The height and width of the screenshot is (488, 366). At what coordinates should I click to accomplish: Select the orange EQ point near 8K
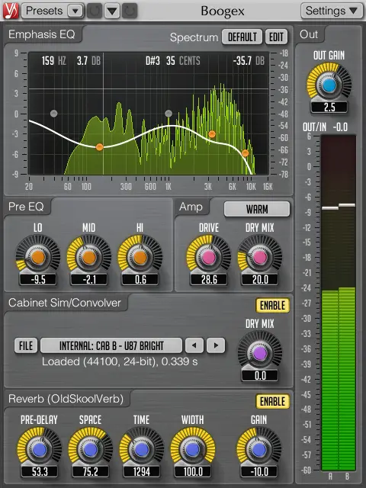(246, 153)
